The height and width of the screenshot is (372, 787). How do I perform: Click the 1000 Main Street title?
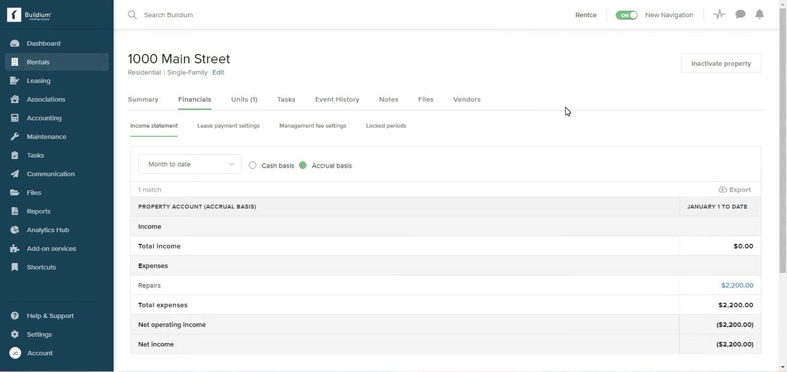179,59
